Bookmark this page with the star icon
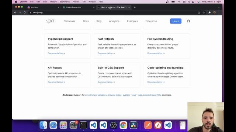This screenshot has width=236, height=132. click(x=204, y=12)
